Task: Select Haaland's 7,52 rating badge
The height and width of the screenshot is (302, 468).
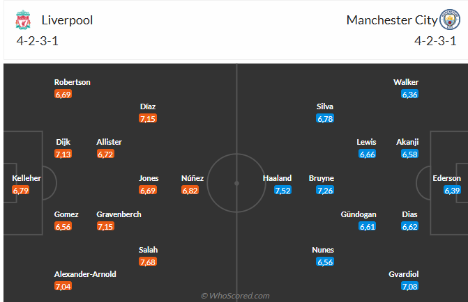Action: coord(282,190)
